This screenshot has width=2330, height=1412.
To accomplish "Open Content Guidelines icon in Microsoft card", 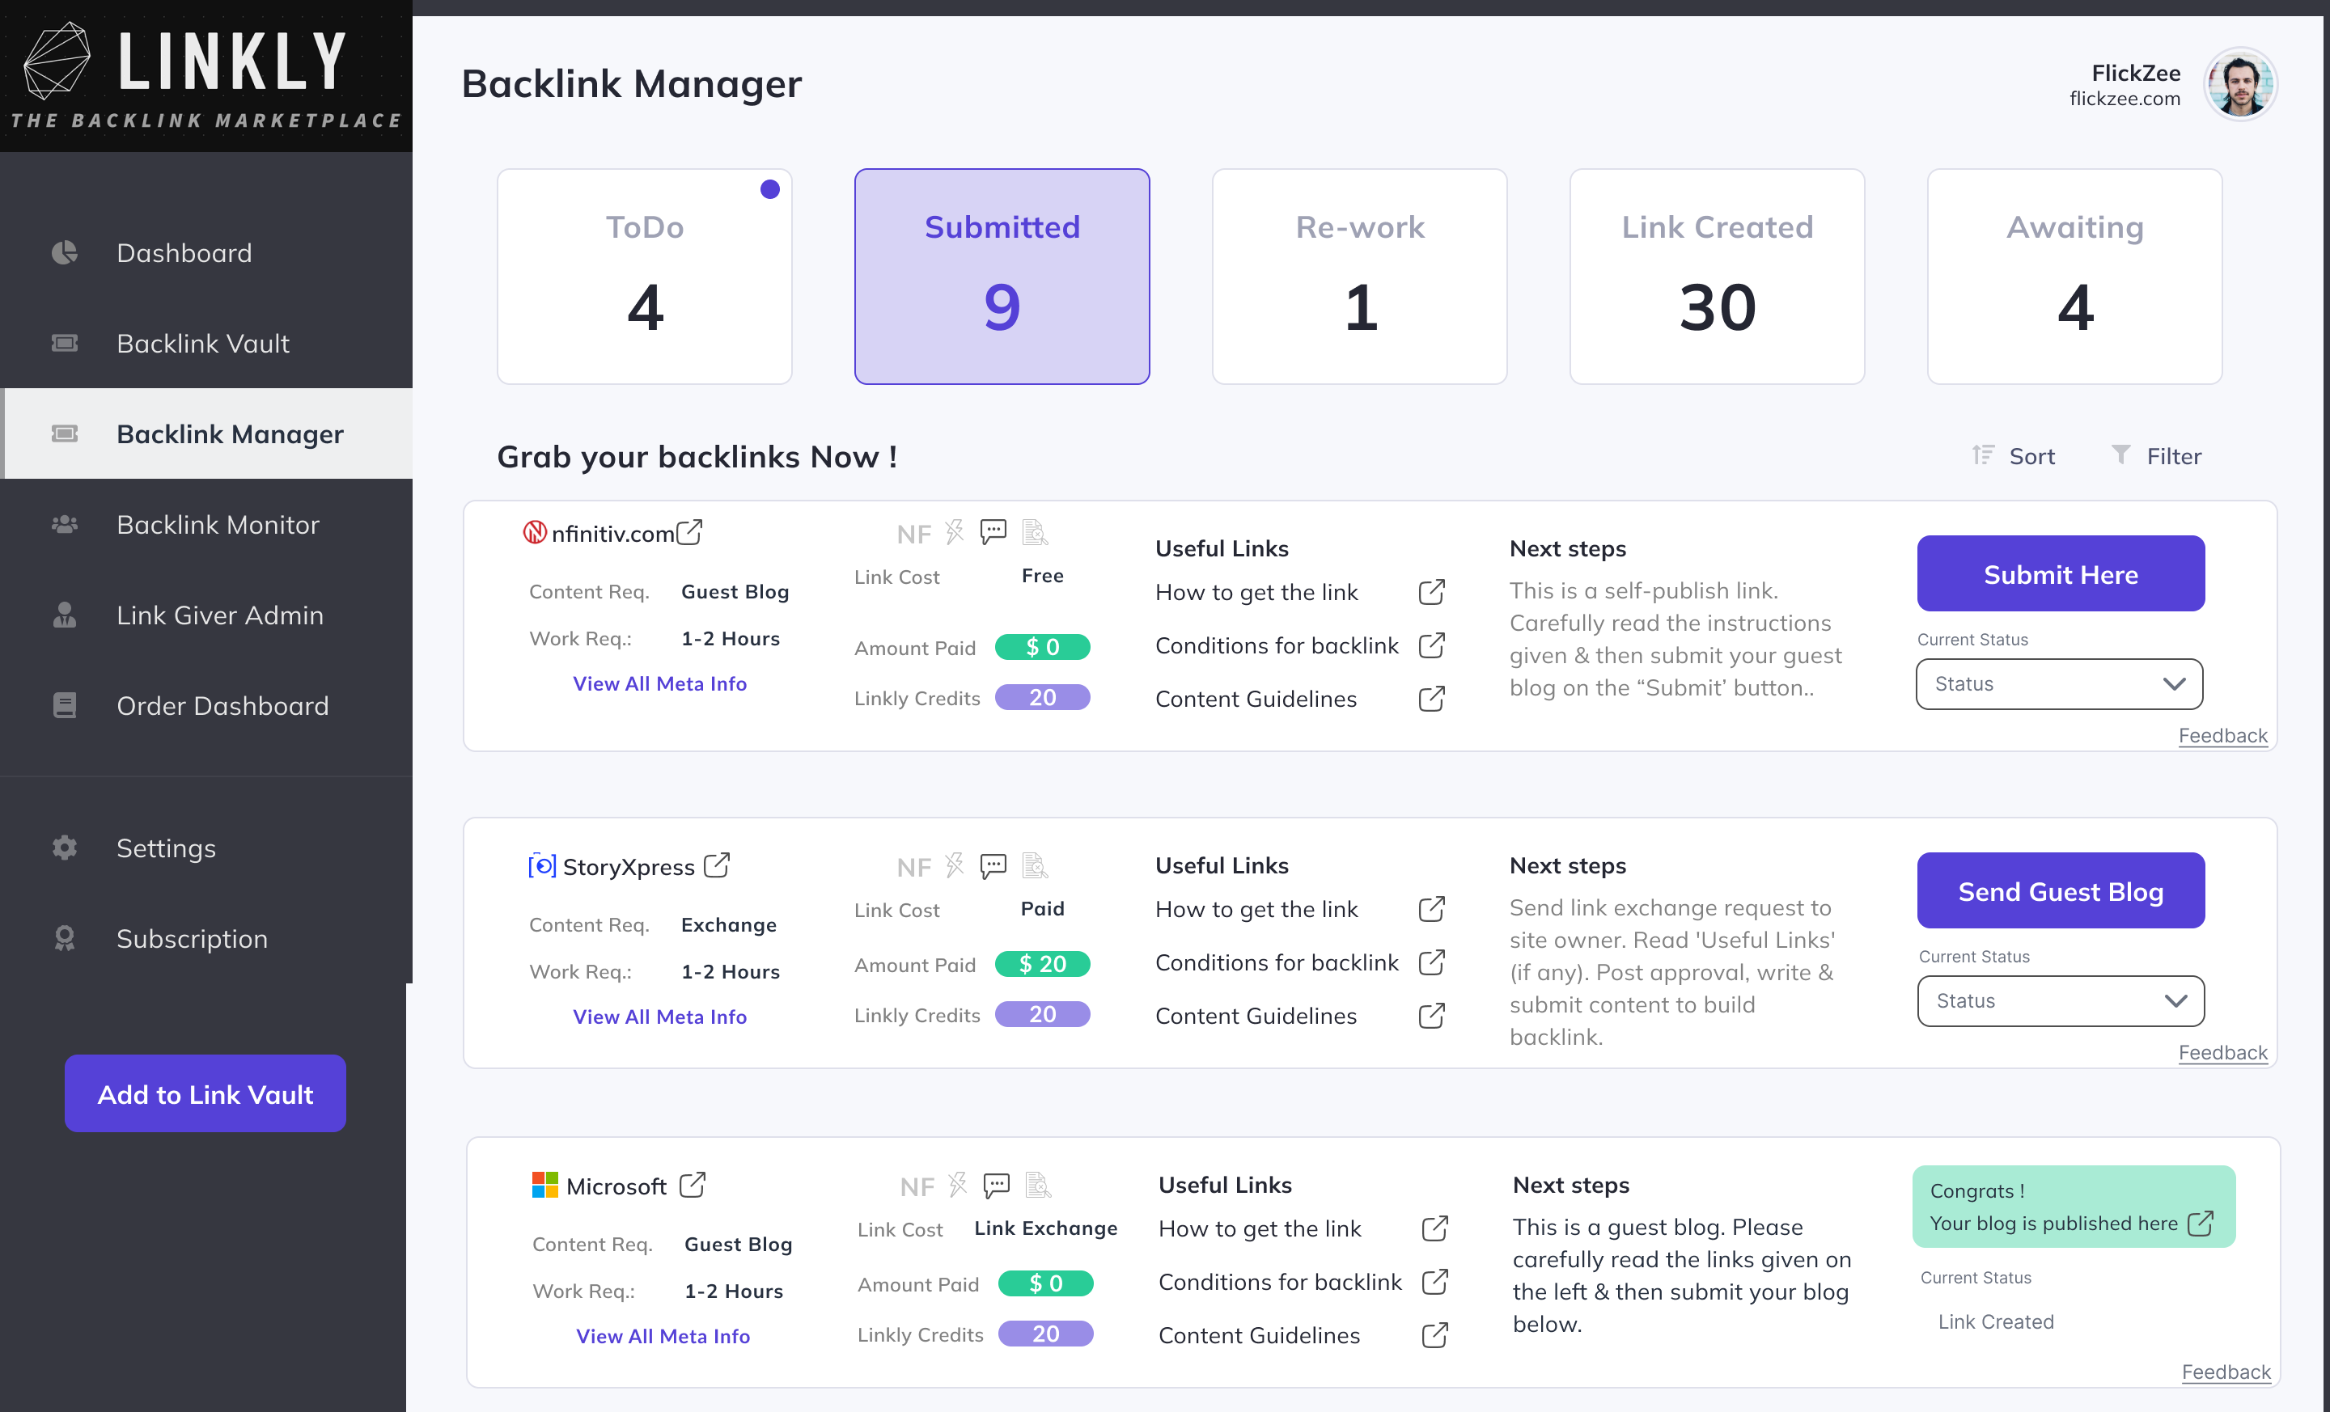I will (x=1434, y=1334).
